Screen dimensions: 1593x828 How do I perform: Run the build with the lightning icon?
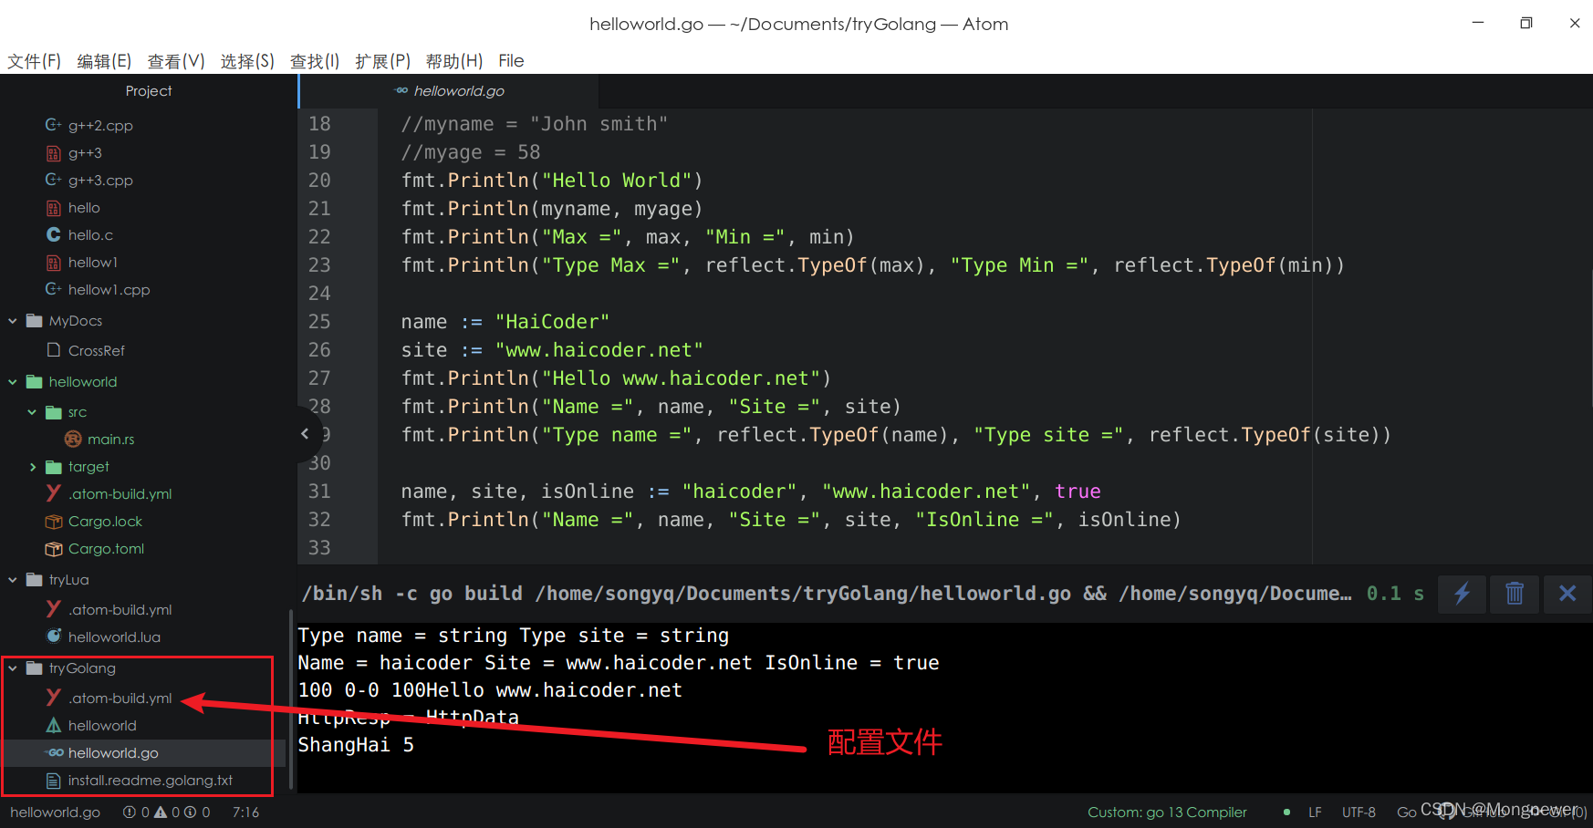pos(1462,594)
